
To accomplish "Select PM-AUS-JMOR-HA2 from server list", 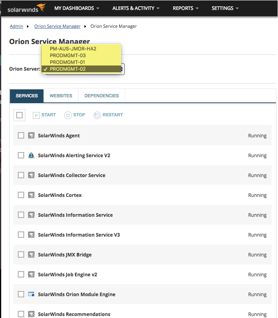I will (81, 49).
